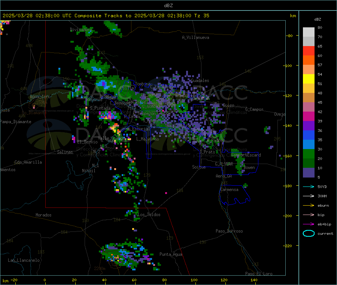This screenshot has height=285, width=337.
Task: Click the yellow eburn arrow in legend
Action: [x=309, y=206]
